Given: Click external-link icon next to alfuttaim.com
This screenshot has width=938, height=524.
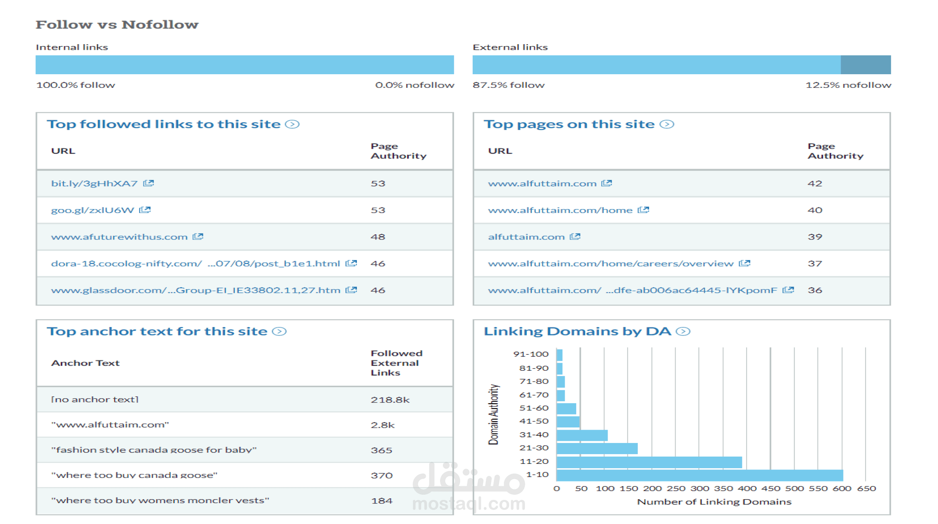Looking at the screenshot, I should coord(575,237).
